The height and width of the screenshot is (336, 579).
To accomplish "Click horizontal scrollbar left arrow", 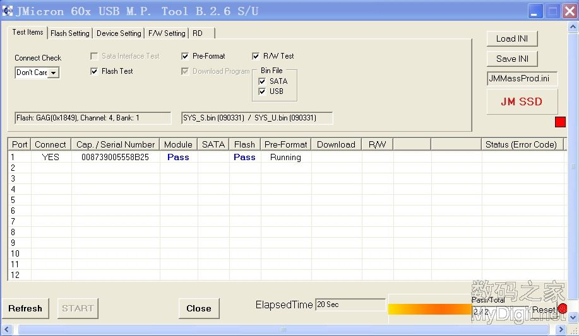I will [6, 329].
